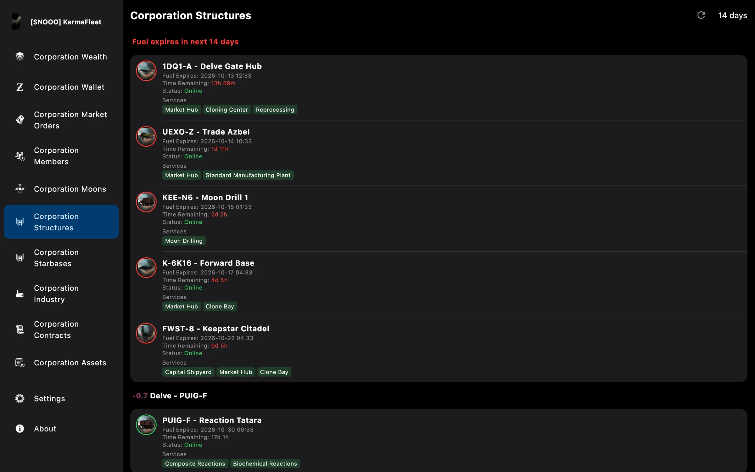Click the Capital Shipyard service tag
Image resolution: width=755 pixels, height=472 pixels.
tap(188, 372)
